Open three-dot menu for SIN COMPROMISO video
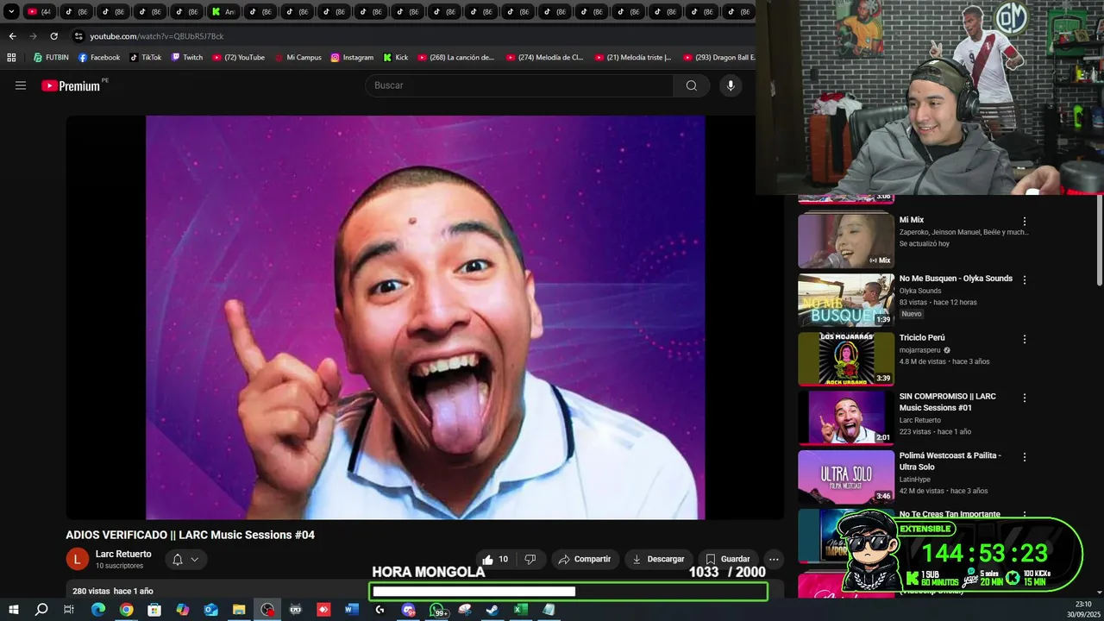Screen dimensions: 1104x621 (1025, 398)
